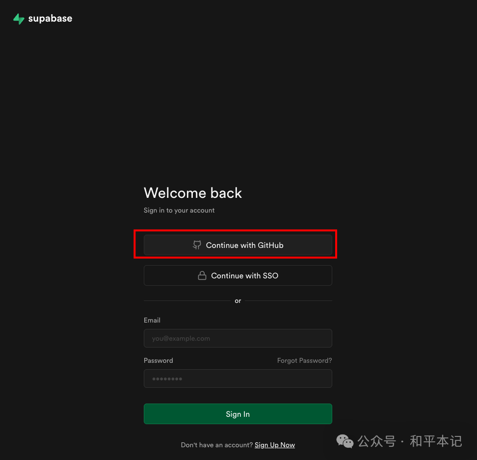Viewport: 477px width, 460px height.
Task: Click the GitHub octocat icon
Action: 197,245
